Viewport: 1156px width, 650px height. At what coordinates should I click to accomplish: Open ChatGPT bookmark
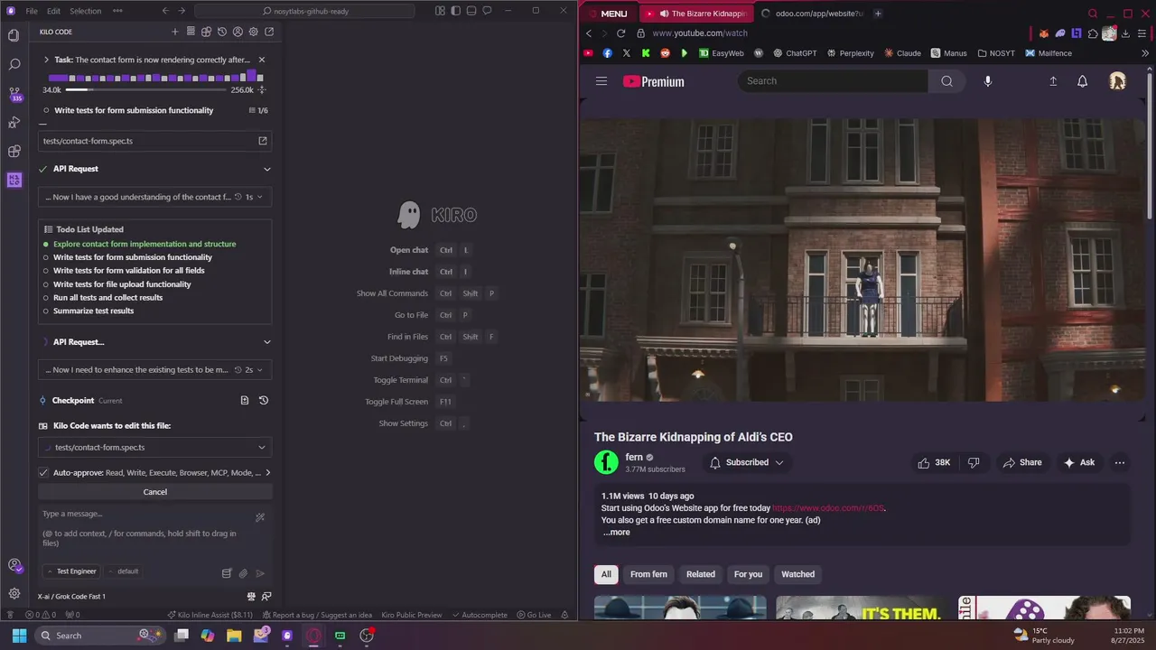pyautogui.click(x=795, y=53)
